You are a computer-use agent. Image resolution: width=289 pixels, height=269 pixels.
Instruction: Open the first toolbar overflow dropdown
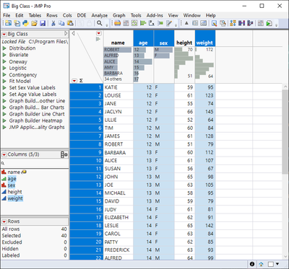click(x=107, y=25)
